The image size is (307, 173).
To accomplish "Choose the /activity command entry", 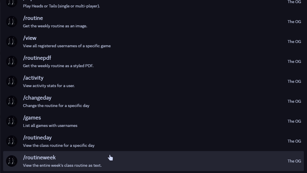I will [x=33, y=78].
